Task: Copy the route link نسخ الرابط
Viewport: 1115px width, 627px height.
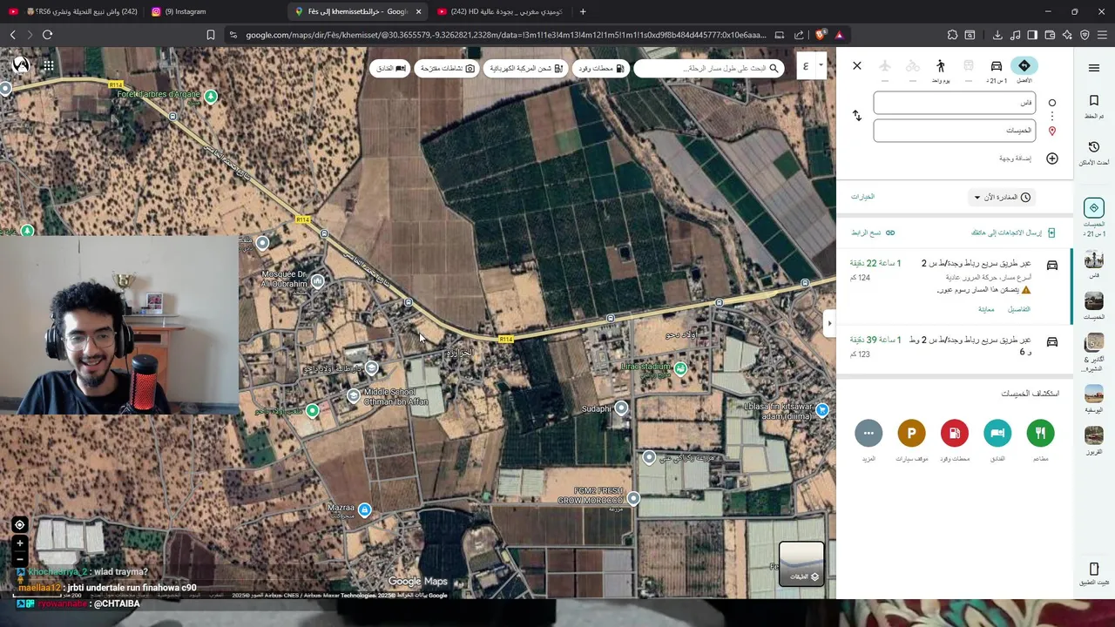Action: pyautogui.click(x=873, y=233)
